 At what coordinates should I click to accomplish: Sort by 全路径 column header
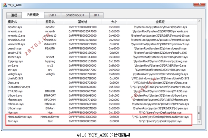click(x=160, y=22)
